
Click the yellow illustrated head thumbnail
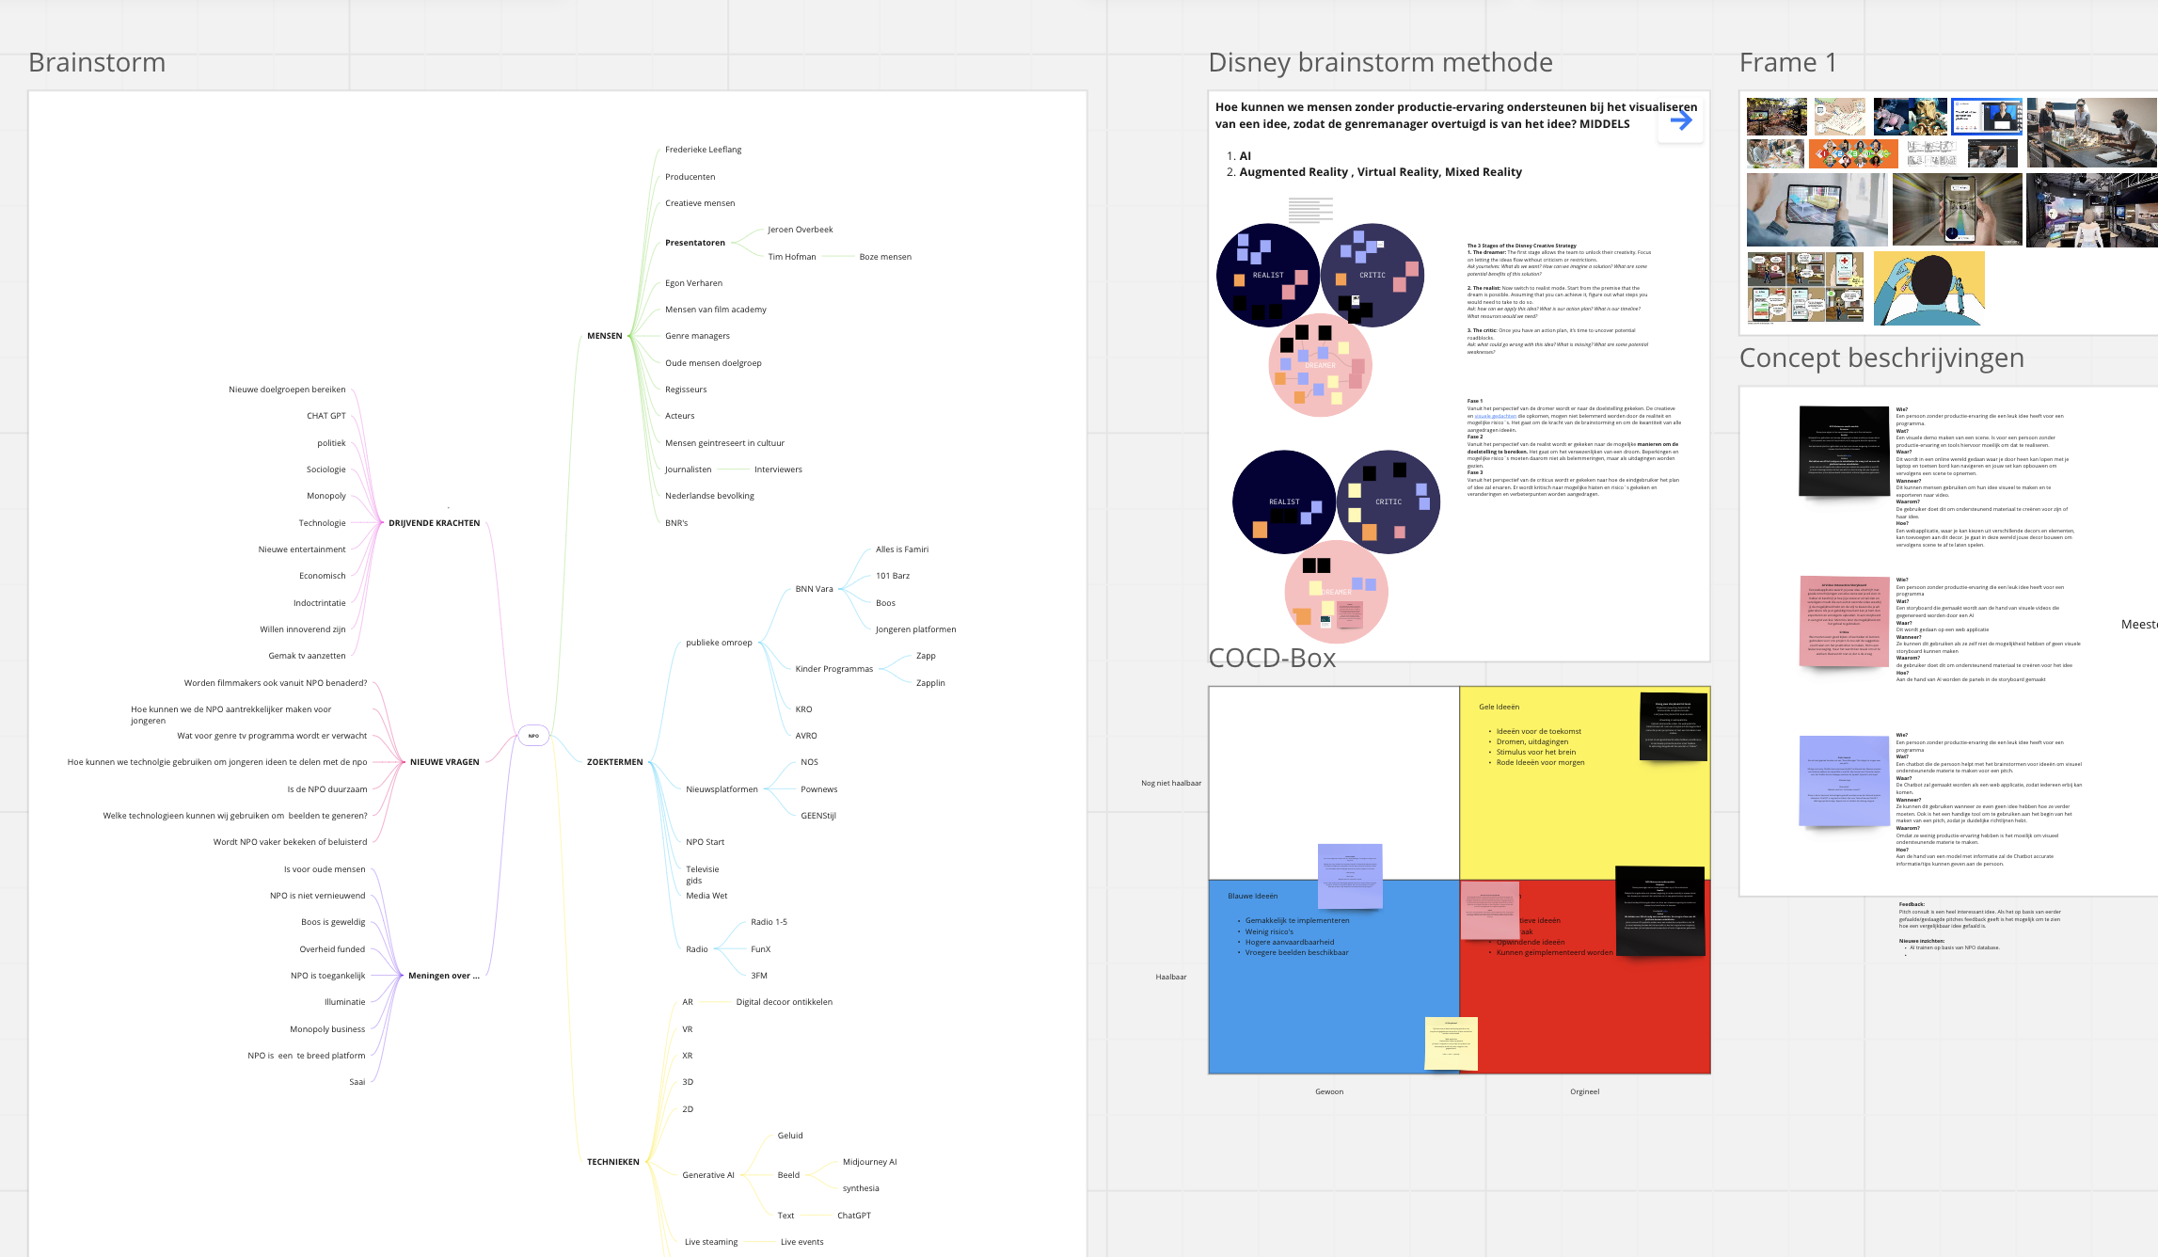(x=1928, y=288)
